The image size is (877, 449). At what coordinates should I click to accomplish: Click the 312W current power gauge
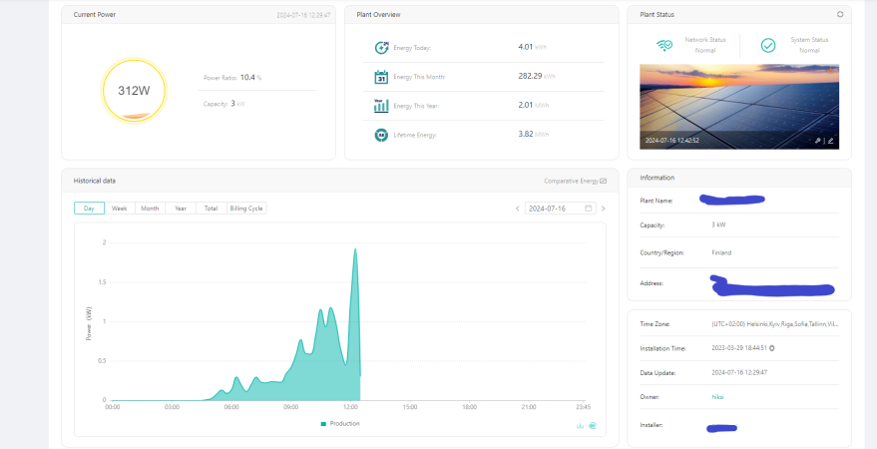click(134, 91)
